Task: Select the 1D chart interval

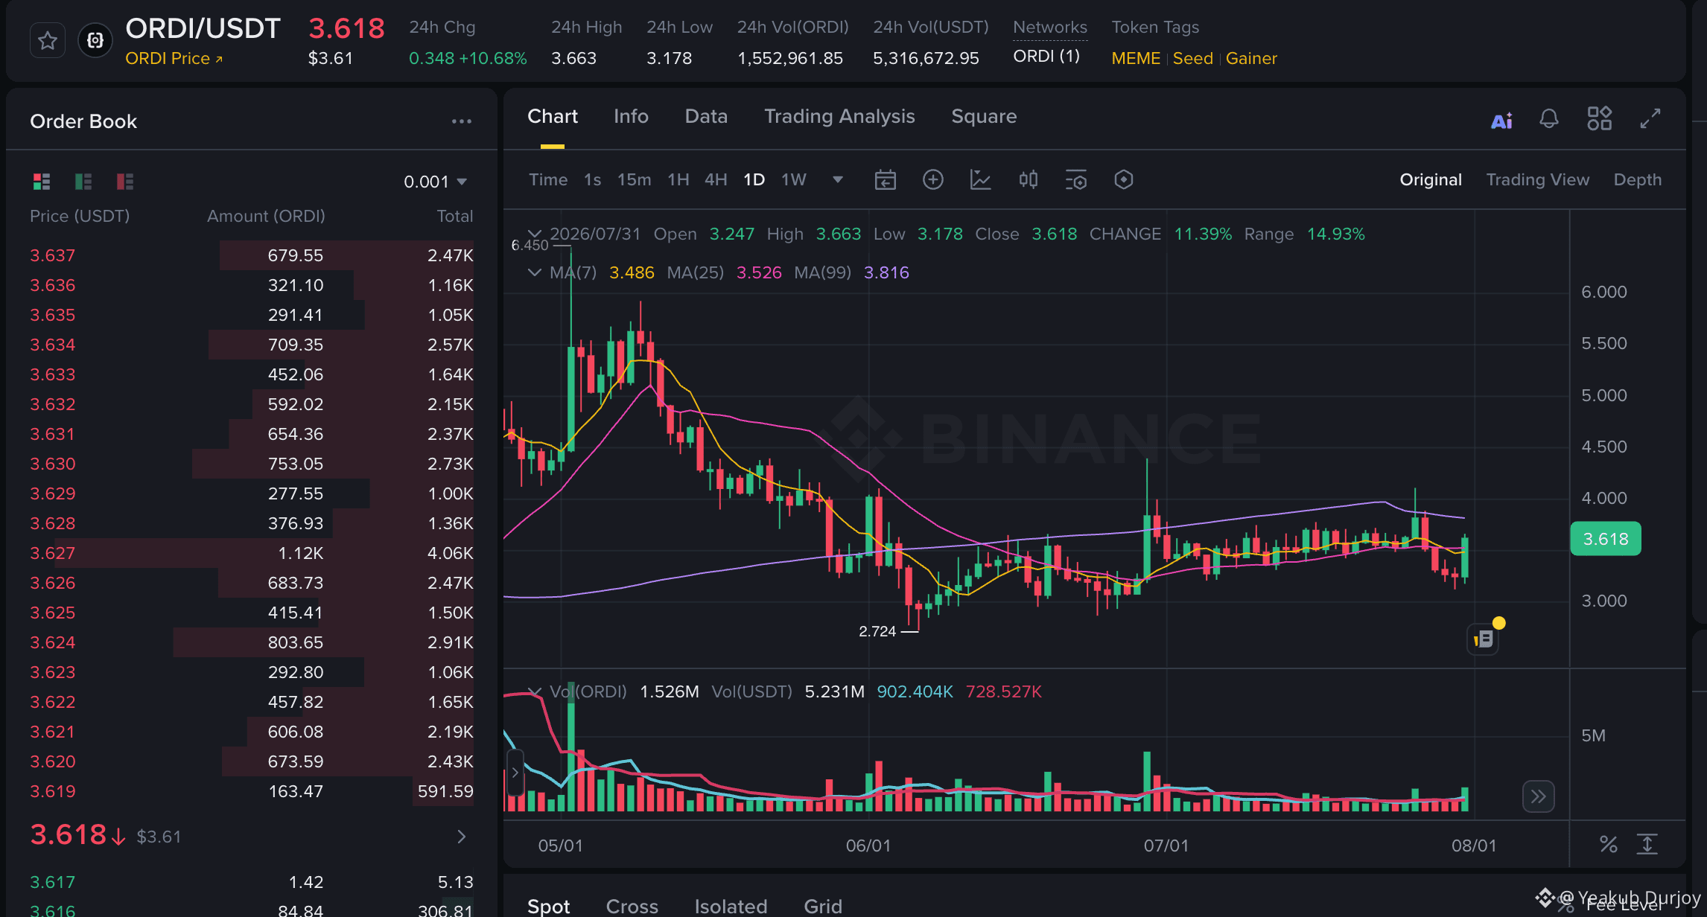Action: tap(754, 179)
